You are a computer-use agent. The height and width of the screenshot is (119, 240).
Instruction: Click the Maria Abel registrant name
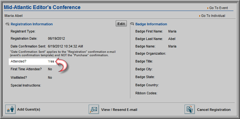click(x=13, y=16)
